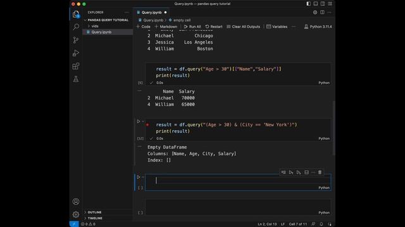Run All notebook cells

(192, 26)
